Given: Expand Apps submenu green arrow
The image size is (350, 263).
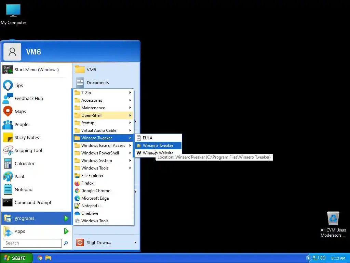Looking at the screenshot, I should click(x=66, y=231).
